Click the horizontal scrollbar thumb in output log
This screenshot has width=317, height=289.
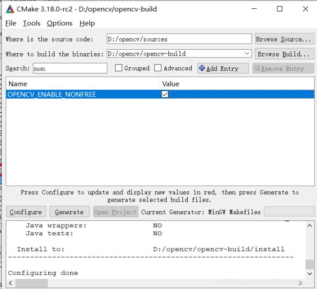[x=32, y=283]
